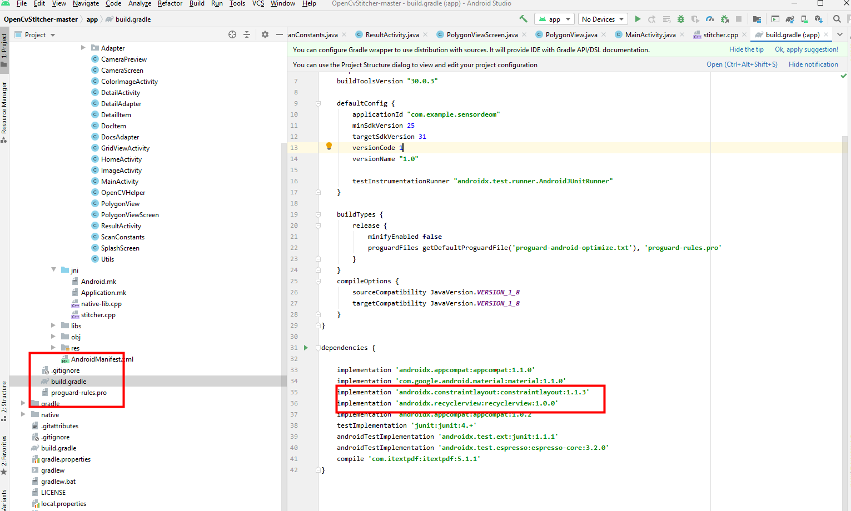This screenshot has width=851, height=511.
Task: Open the VCS menu
Action: pyautogui.click(x=258, y=3)
